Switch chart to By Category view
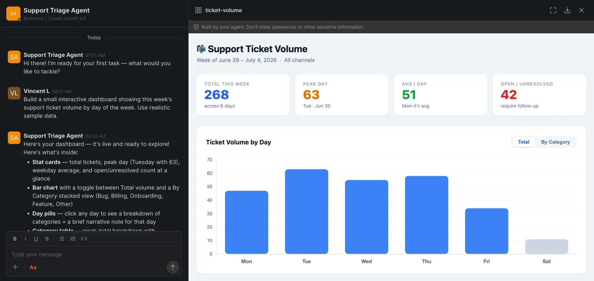The height and width of the screenshot is (281, 594). pyautogui.click(x=555, y=142)
